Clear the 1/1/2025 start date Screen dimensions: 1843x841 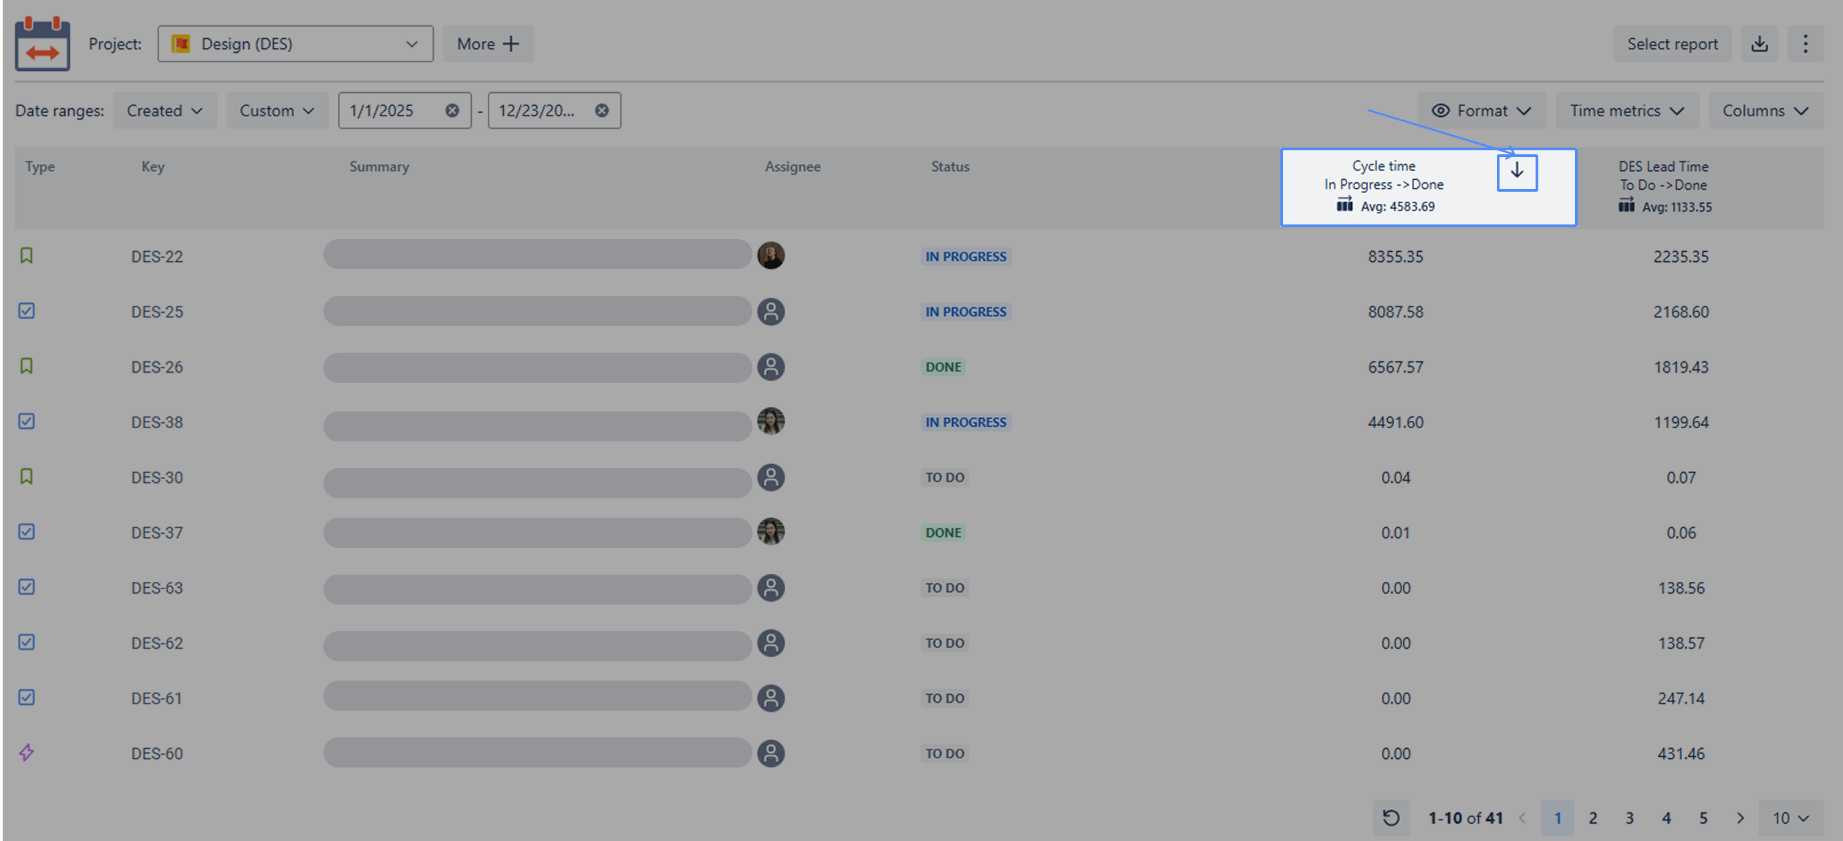[x=452, y=111]
